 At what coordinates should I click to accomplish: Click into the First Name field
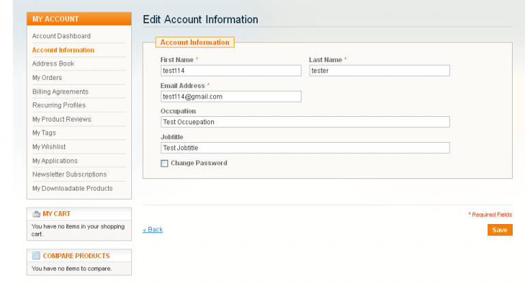click(230, 70)
